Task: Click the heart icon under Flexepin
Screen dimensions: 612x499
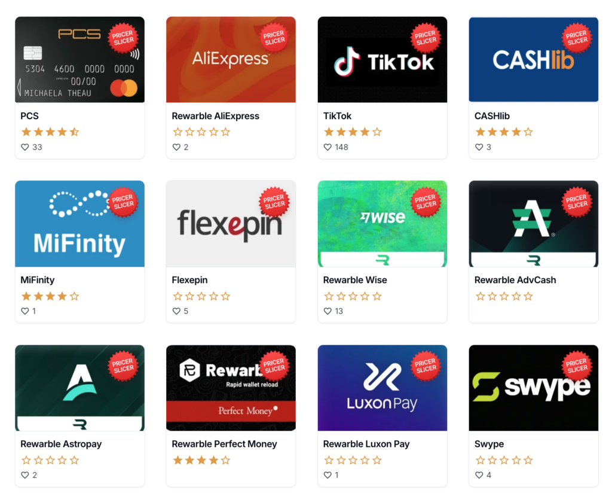Action: (176, 311)
